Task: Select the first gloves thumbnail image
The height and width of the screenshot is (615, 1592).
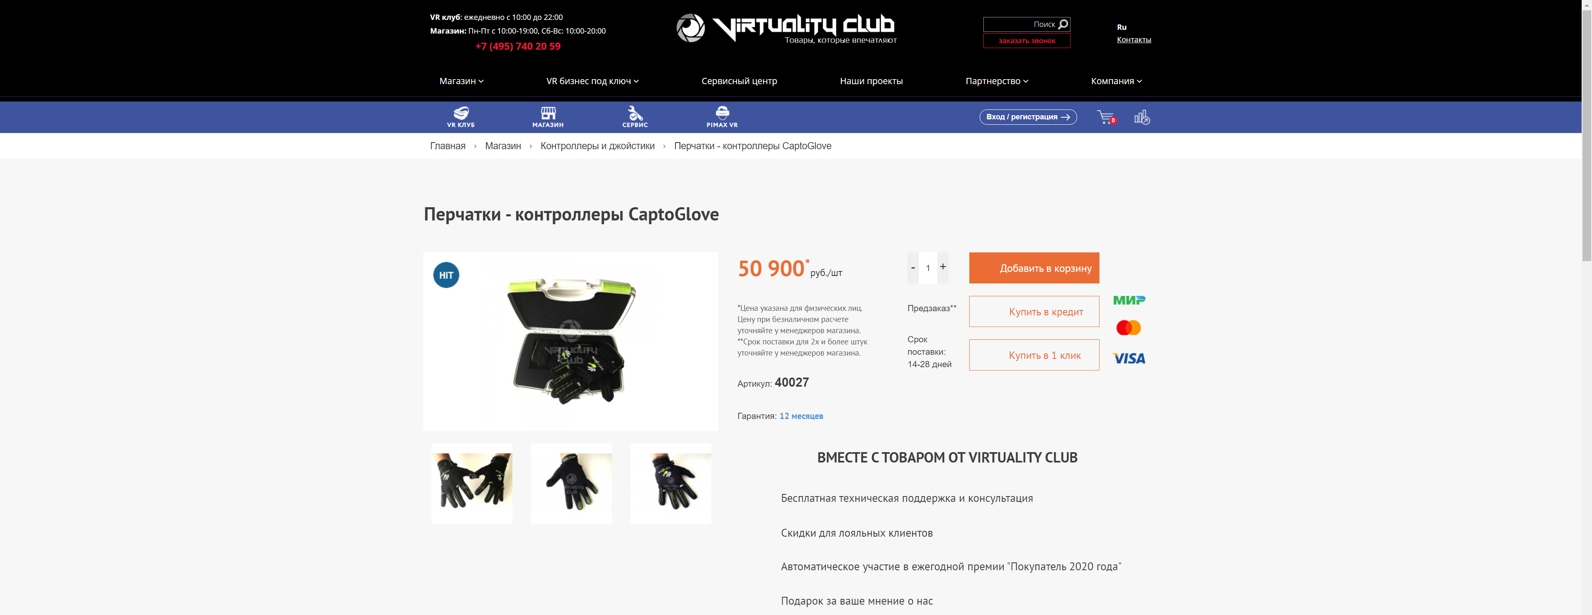Action: pyautogui.click(x=472, y=484)
